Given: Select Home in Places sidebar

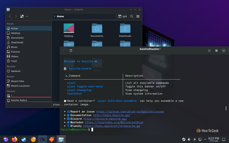Looking at the screenshot, I should [x=28, y=28].
